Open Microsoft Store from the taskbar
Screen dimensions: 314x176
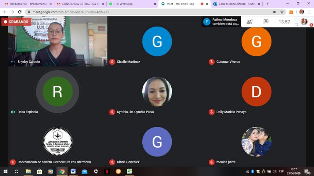[40, 171]
